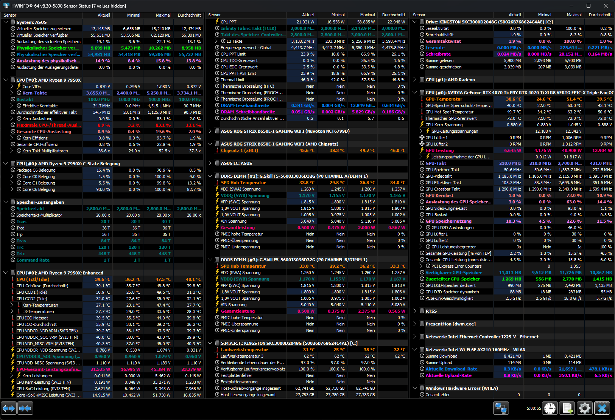
Task: Maximize the HWiNFO Sensor Status window
Action: 589,6
